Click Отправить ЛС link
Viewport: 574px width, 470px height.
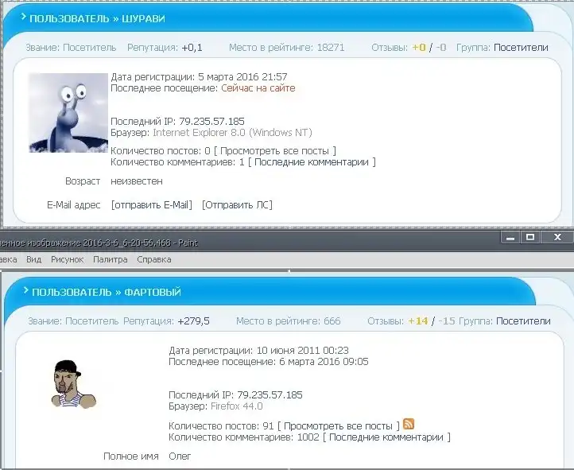237,205
